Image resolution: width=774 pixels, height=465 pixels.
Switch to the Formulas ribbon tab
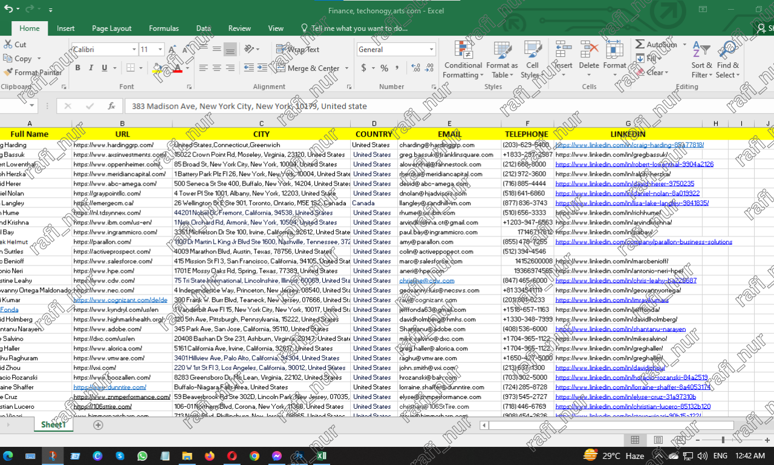[x=163, y=28]
